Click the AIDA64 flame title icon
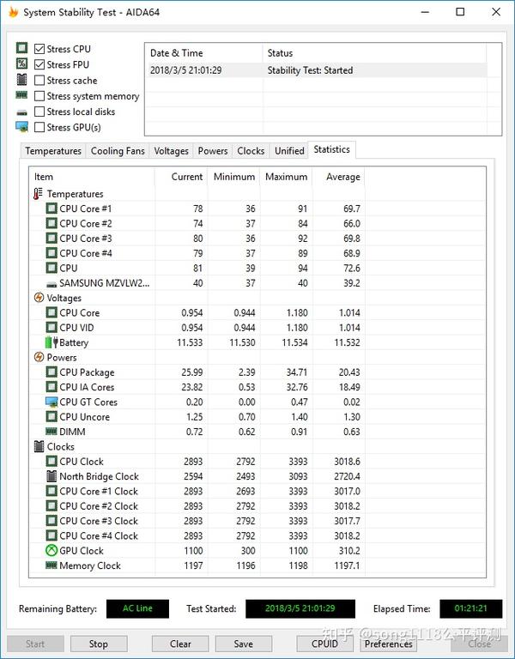Screen dimensions: 515x659 [x=14, y=12]
